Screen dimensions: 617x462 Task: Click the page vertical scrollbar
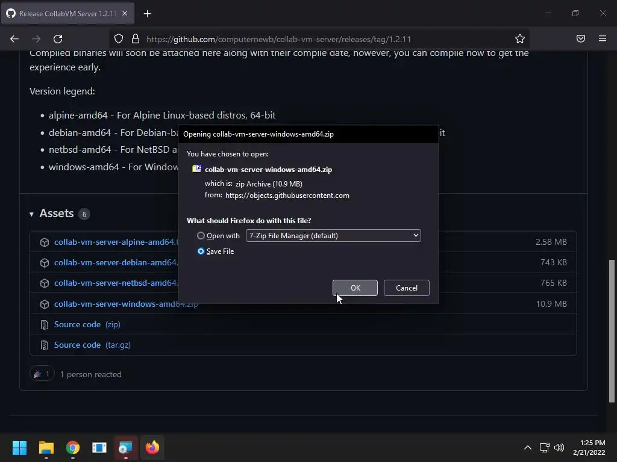tap(612, 331)
